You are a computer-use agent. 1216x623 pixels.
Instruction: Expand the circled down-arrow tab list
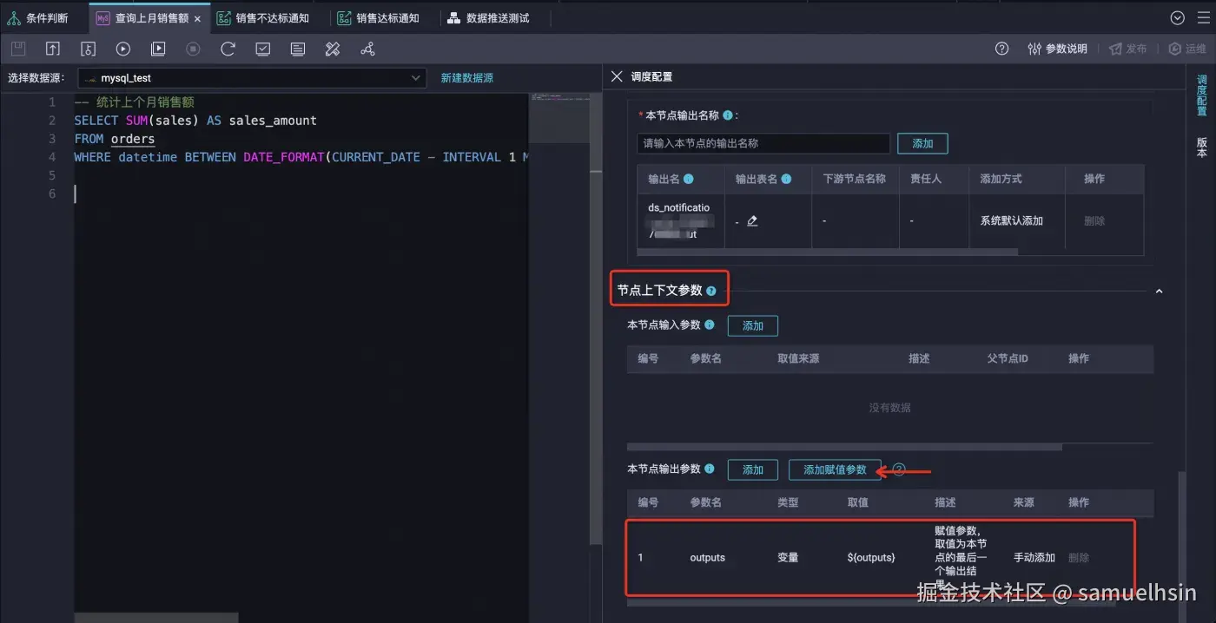click(1177, 17)
